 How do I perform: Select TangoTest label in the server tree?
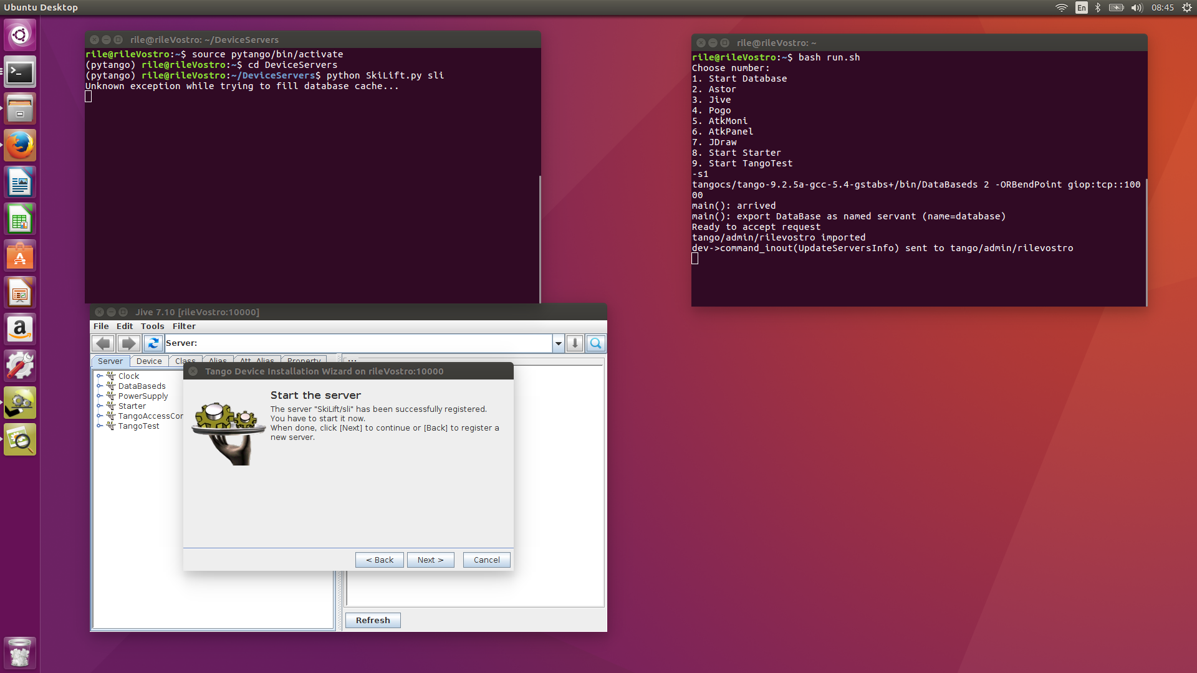[x=139, y=426]
